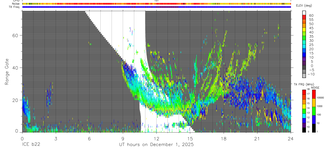Click x-axis tick label '24'
327x150 pixels.
click(x=291, y=138)
